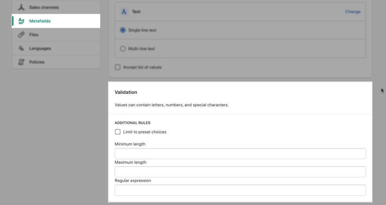Tick Limit to preset choices checkbox
Viewport: 386px width, 205px height.
pyautogui.click(x=118, y=132)
